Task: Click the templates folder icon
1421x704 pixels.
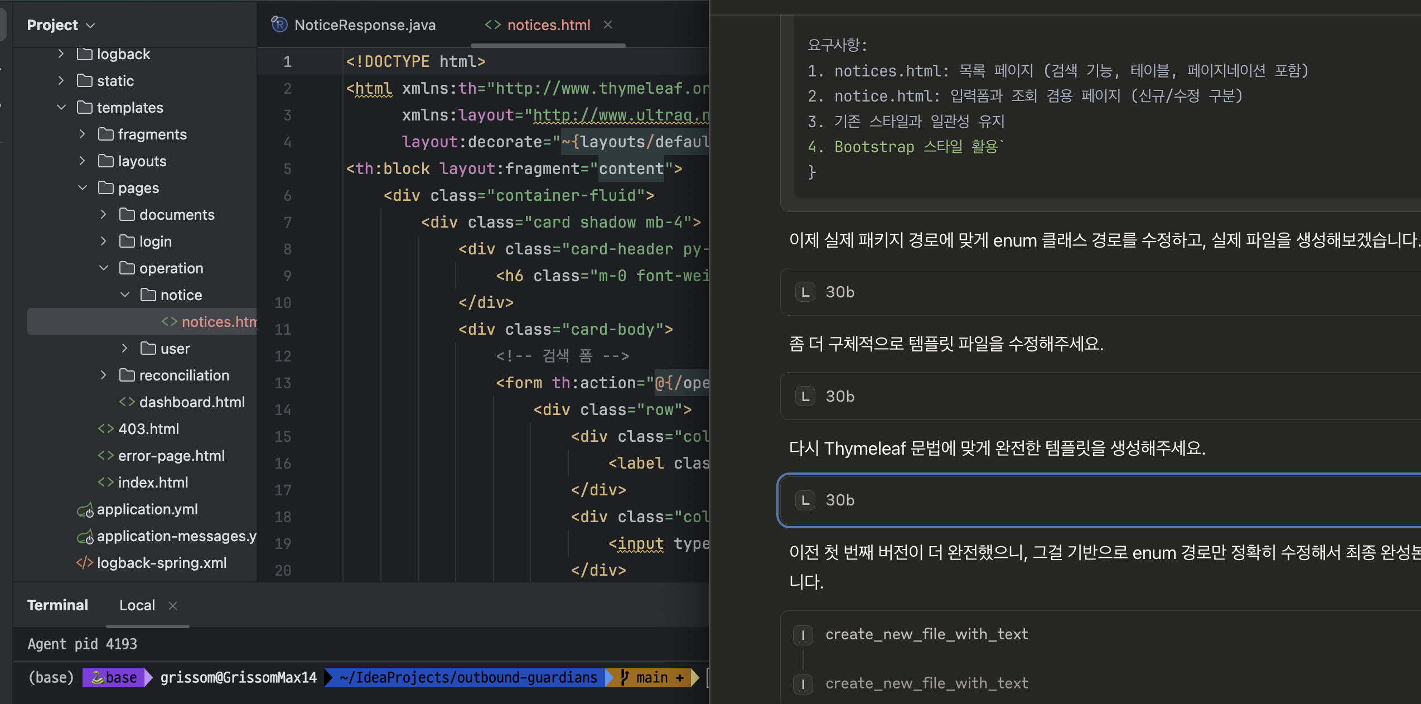Action: [x=85, y=107]
